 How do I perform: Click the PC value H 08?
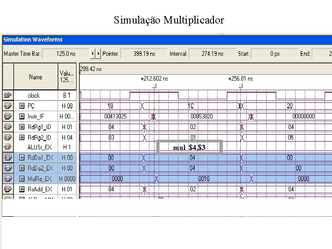67,106
